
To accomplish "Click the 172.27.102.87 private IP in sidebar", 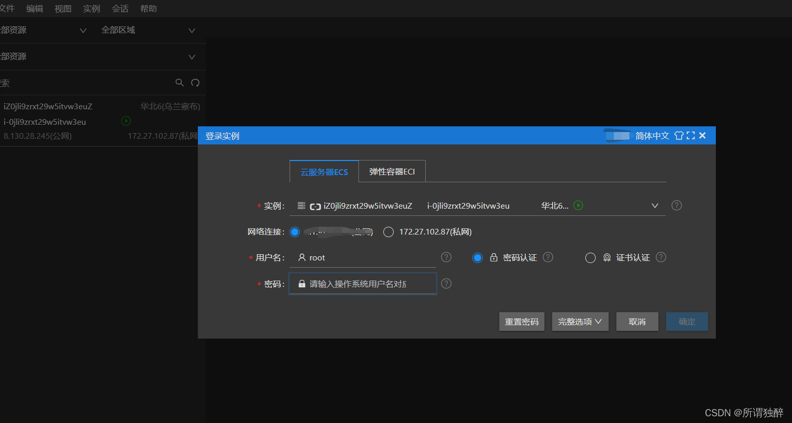I will click(x=163, y=136).
